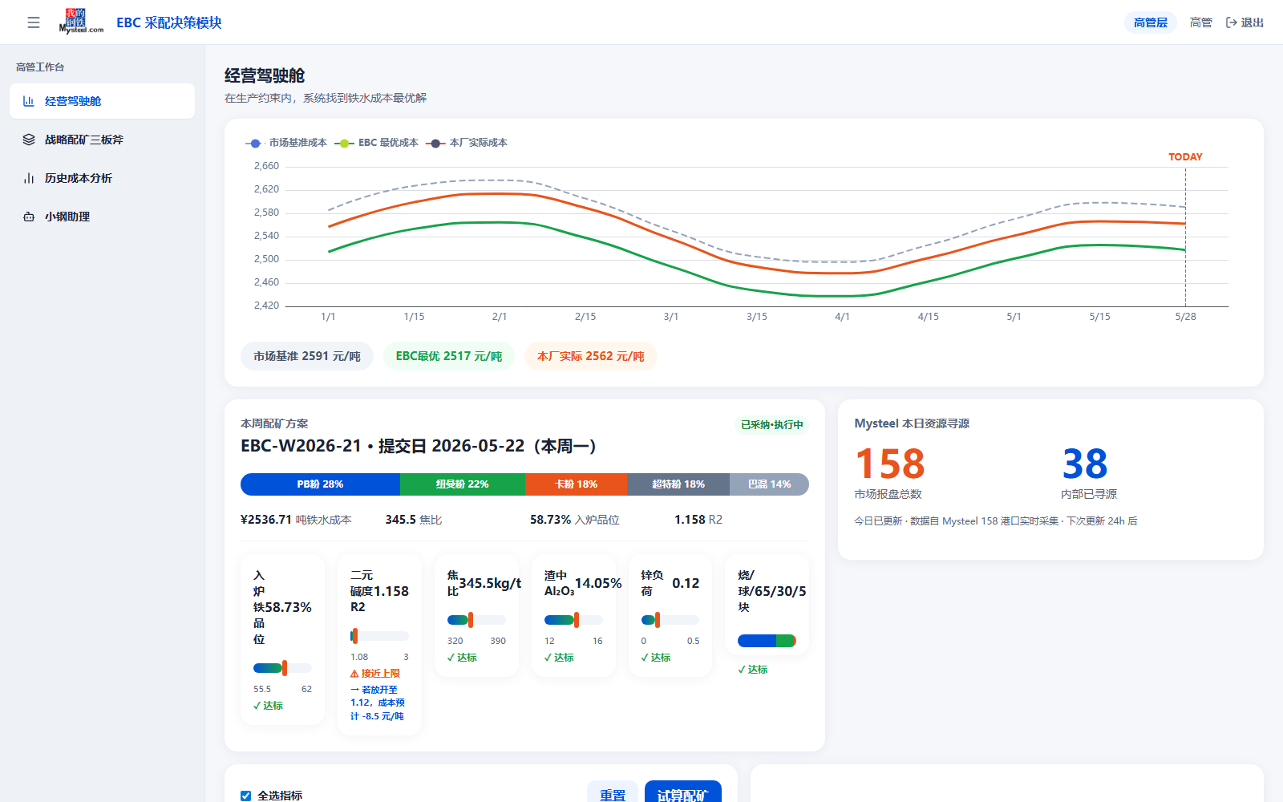The width and height of the screenshot is (1283, 802).
Task: Click 达标 under 锌负荷 card
Action: tap(656, 658)
